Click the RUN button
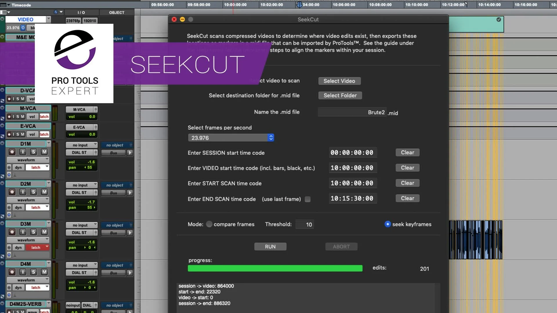Screen dimensions: 557x313 click(270, 247)
